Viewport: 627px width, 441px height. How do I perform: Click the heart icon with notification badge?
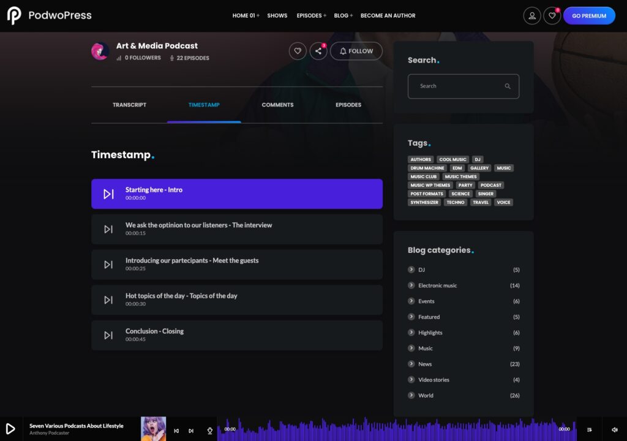552,15
